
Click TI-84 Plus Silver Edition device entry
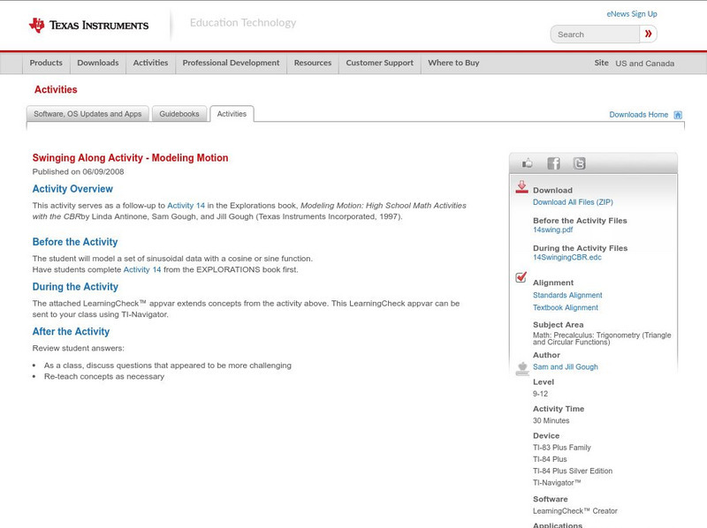573,471
